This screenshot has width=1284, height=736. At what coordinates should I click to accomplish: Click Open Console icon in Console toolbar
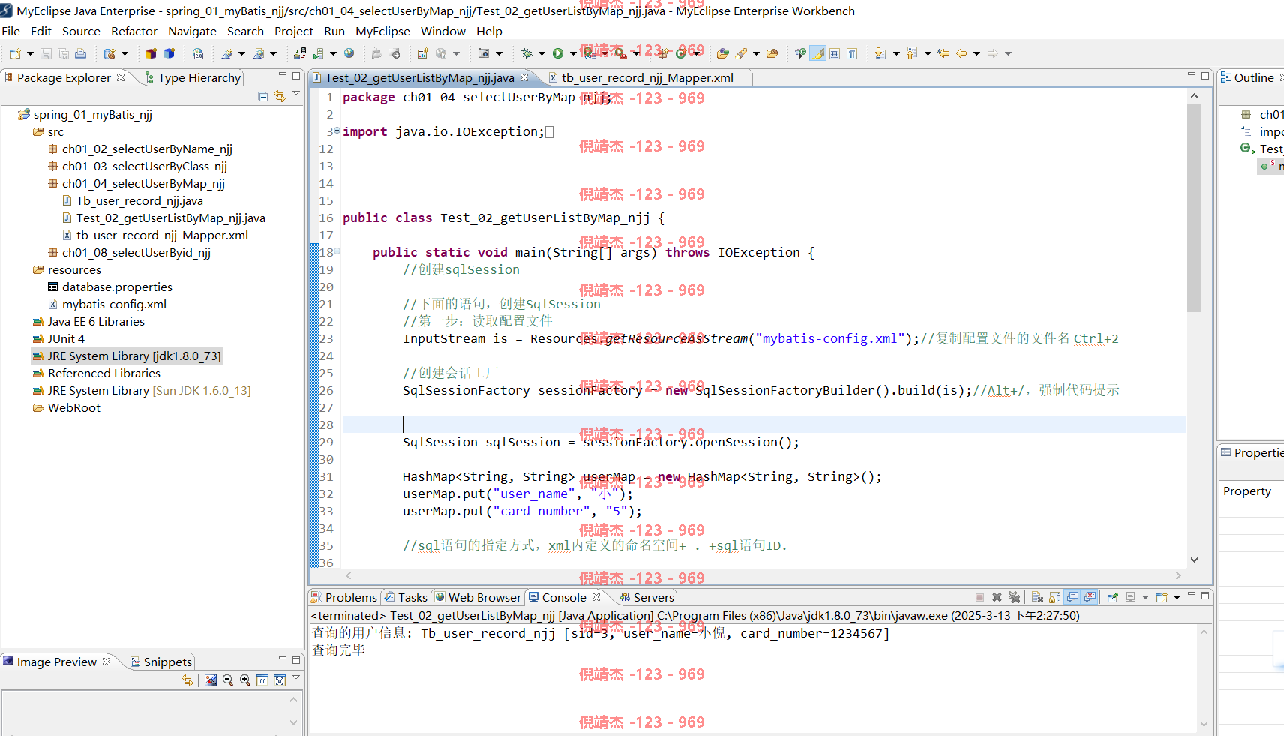click(1162, 597)
